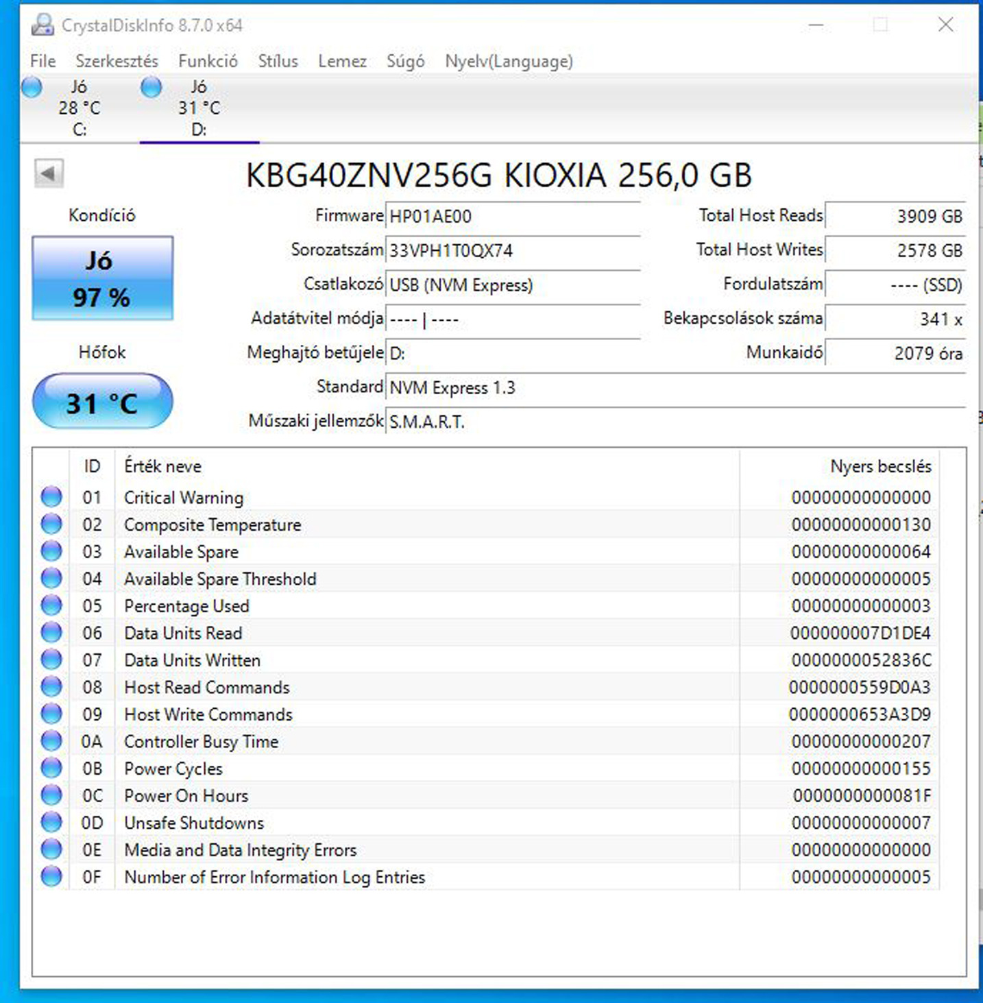
Task: Click the serial number field 33VPH1T0QX74
Action: pyautogui.click(x=513, y=251)
